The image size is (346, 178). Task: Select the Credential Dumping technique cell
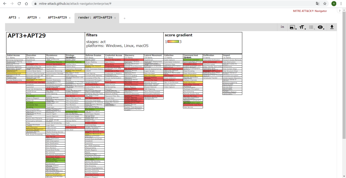coord(114,66)
